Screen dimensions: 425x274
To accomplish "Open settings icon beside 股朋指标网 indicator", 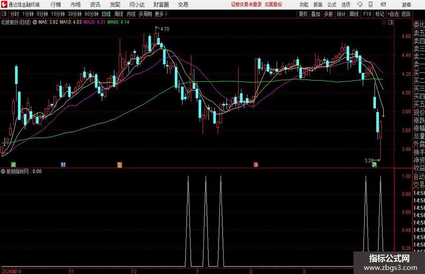I will [3, 171].
